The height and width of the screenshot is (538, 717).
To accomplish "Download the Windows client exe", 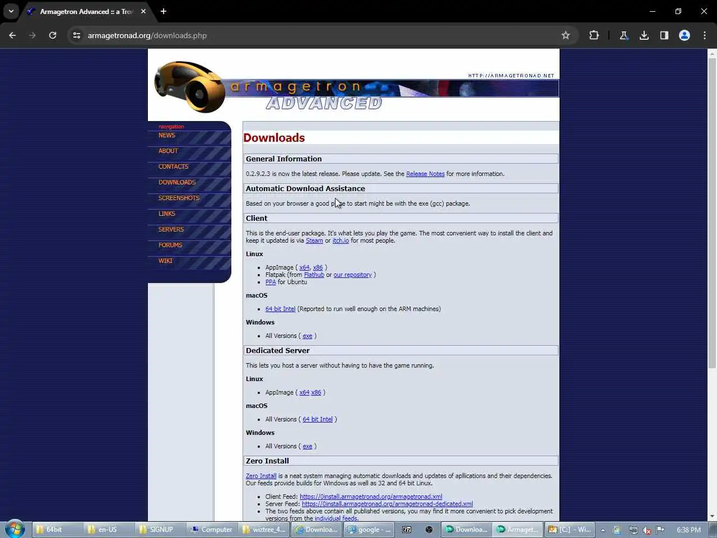I will coord(308,336).
